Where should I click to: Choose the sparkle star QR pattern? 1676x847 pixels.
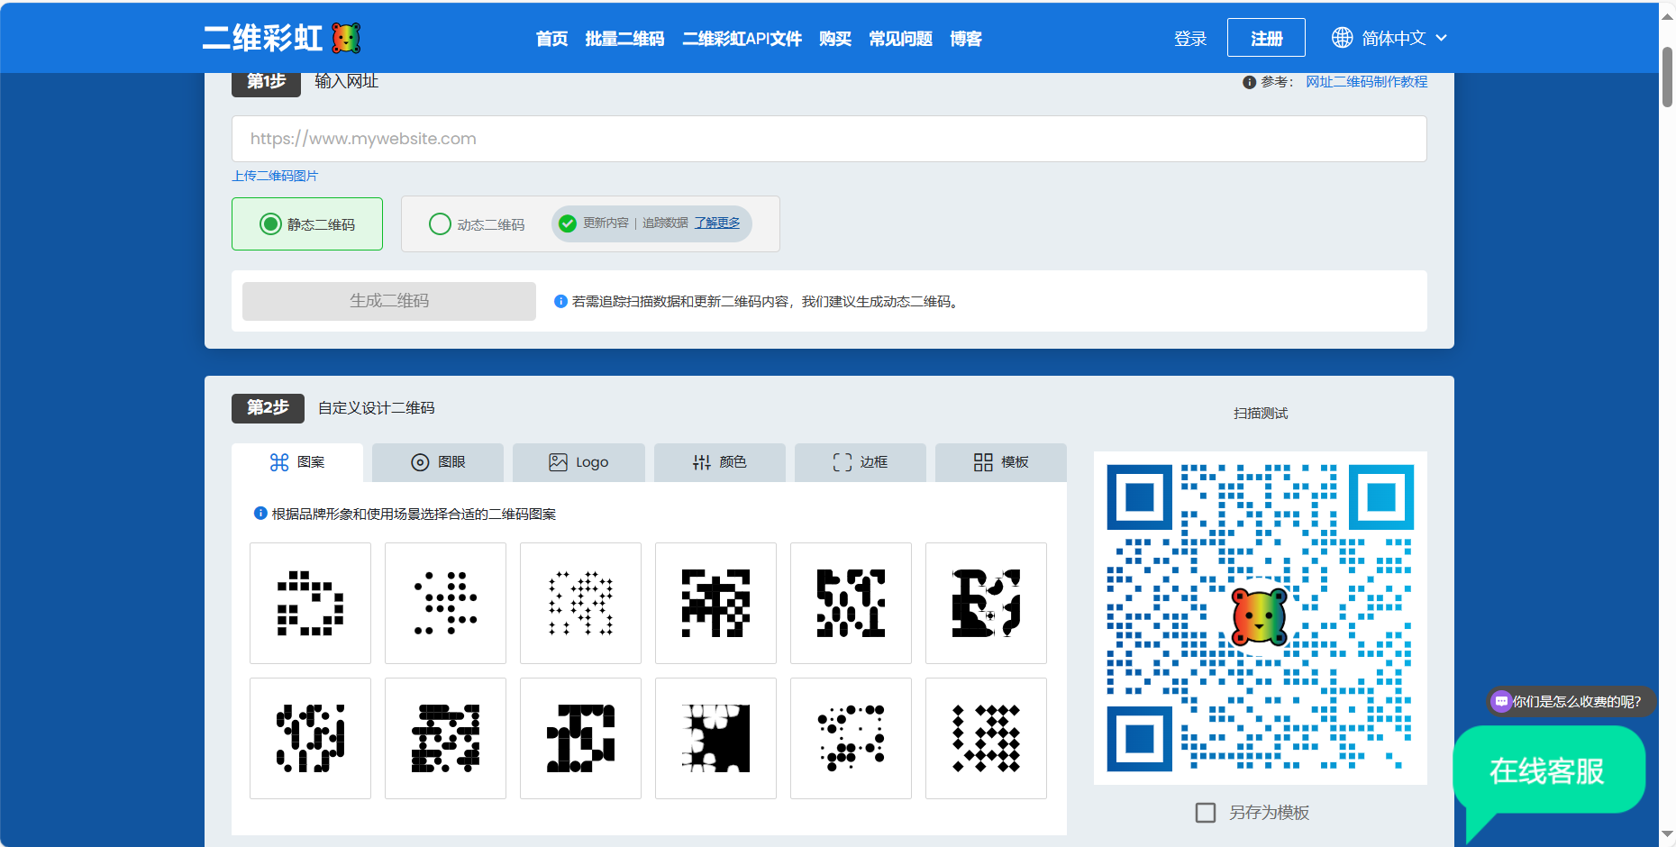(x=580, y=603)
